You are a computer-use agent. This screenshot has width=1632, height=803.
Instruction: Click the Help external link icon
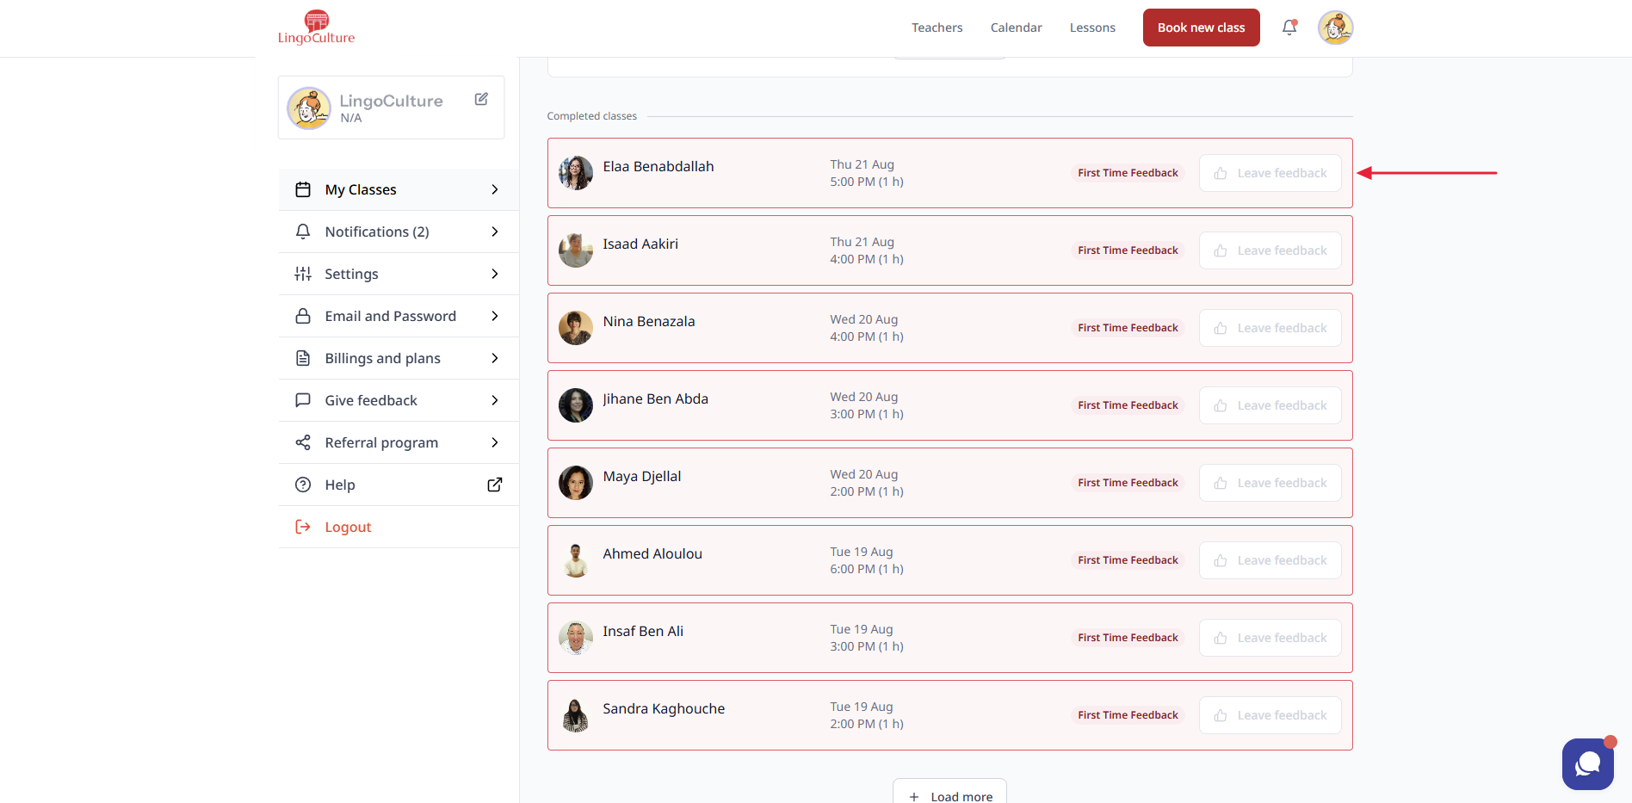494,485
